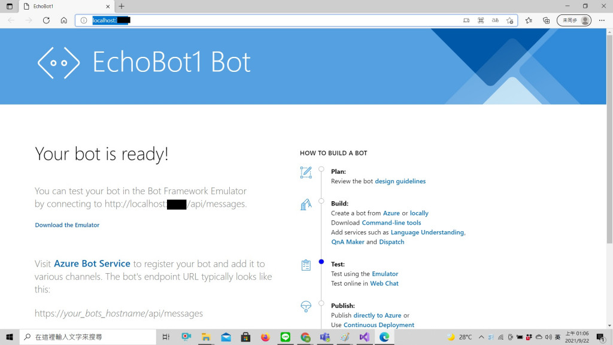Open the Web Chat link
Screen dimensions: 613x345
click(x=384, y=283)
